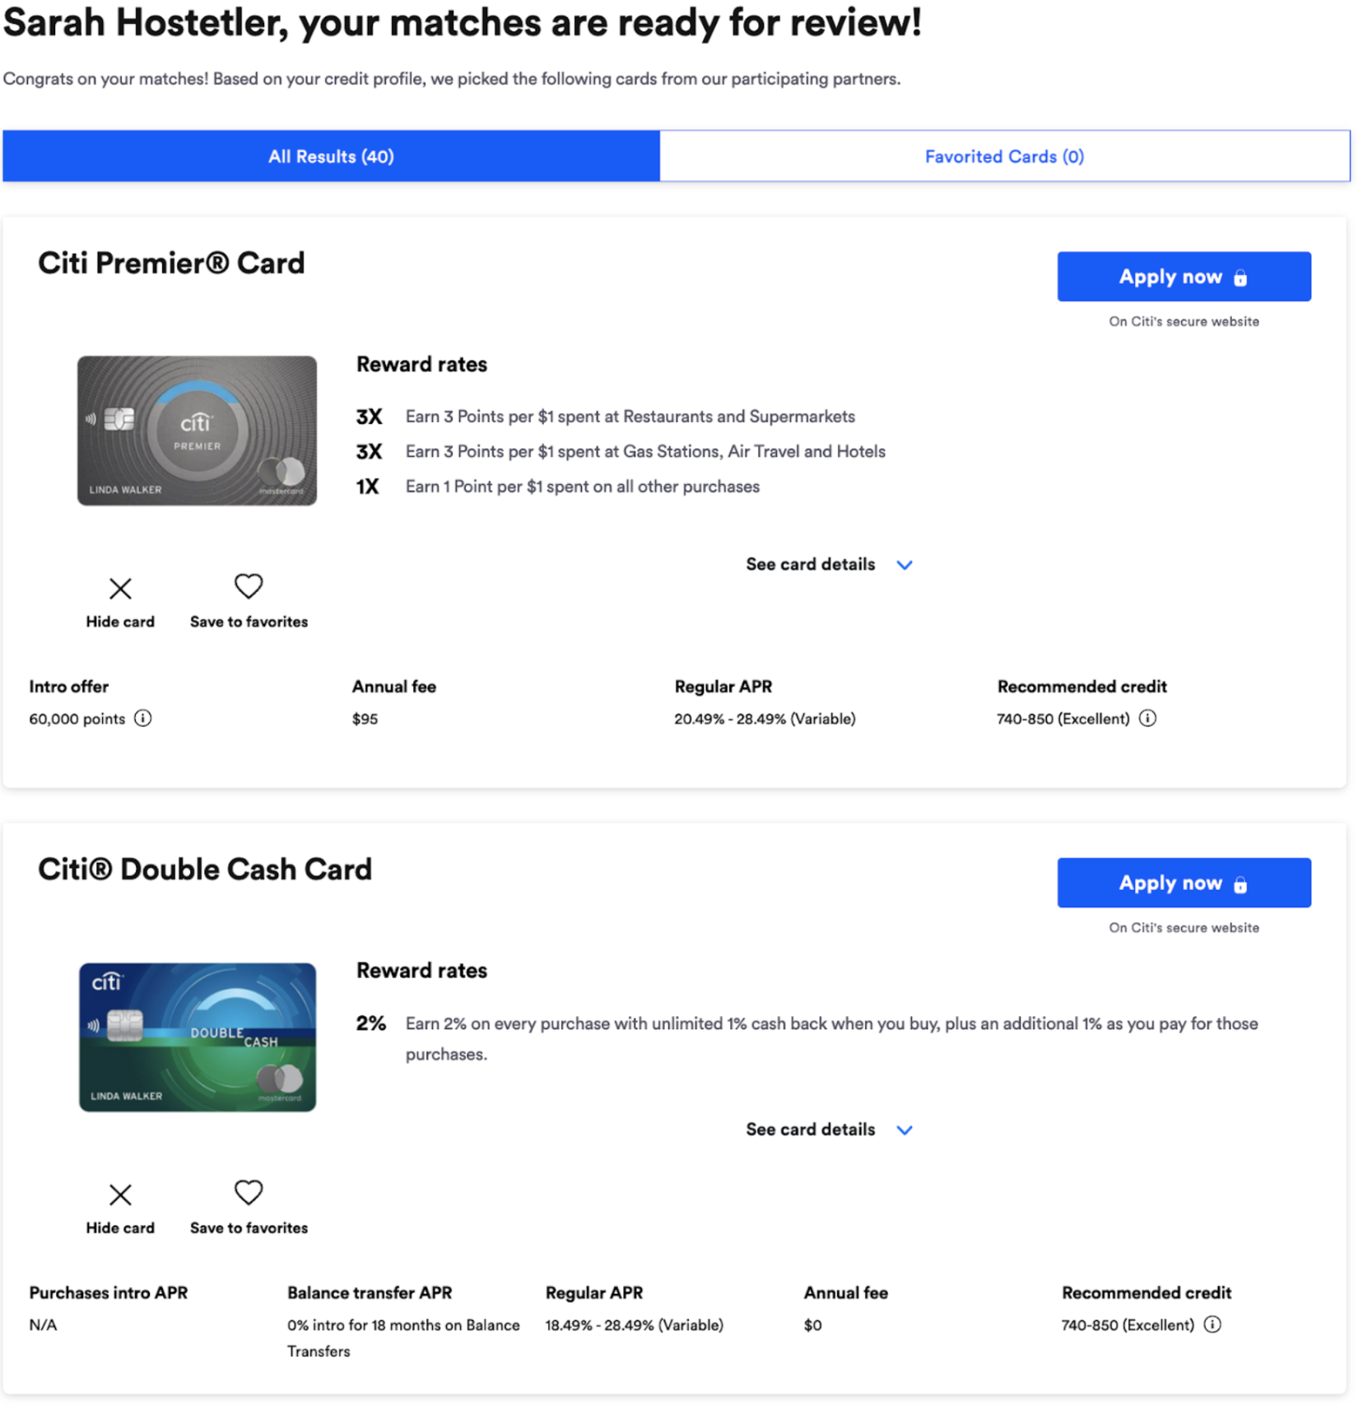Favorite the Citi Double Cash Card with the heart
1358x1408 pixels.
(x=248, y=1192)
